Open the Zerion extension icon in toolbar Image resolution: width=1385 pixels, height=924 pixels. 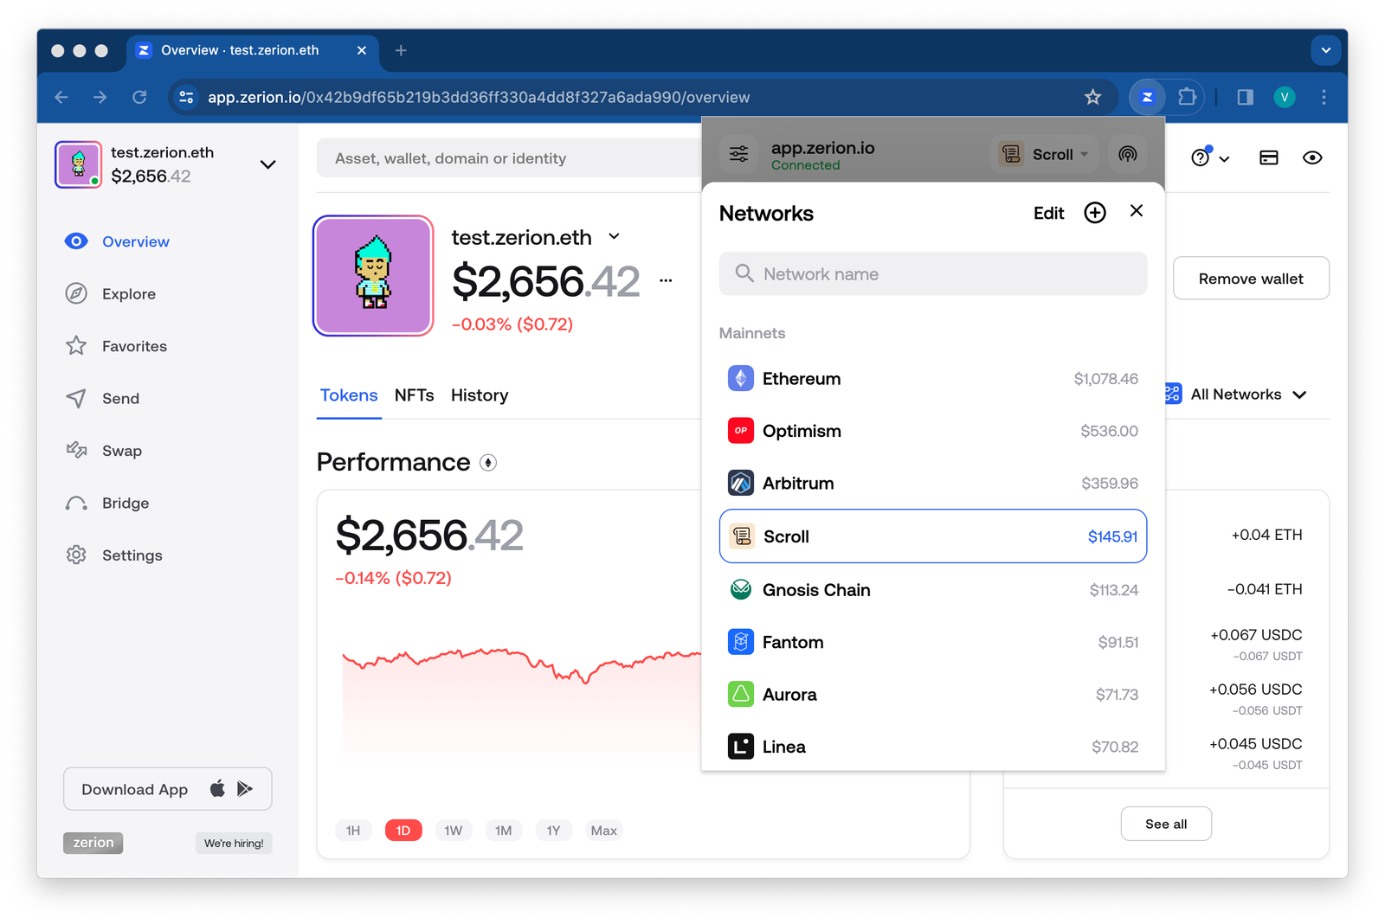coord(1147,97)
